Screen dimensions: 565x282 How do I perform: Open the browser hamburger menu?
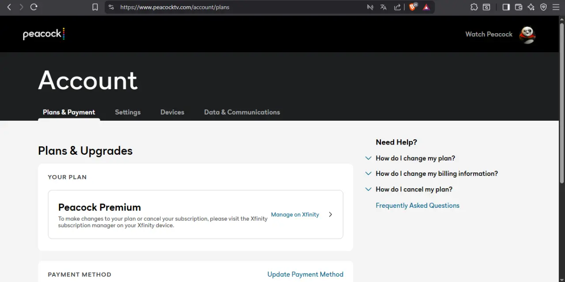(x=556, y=7)
